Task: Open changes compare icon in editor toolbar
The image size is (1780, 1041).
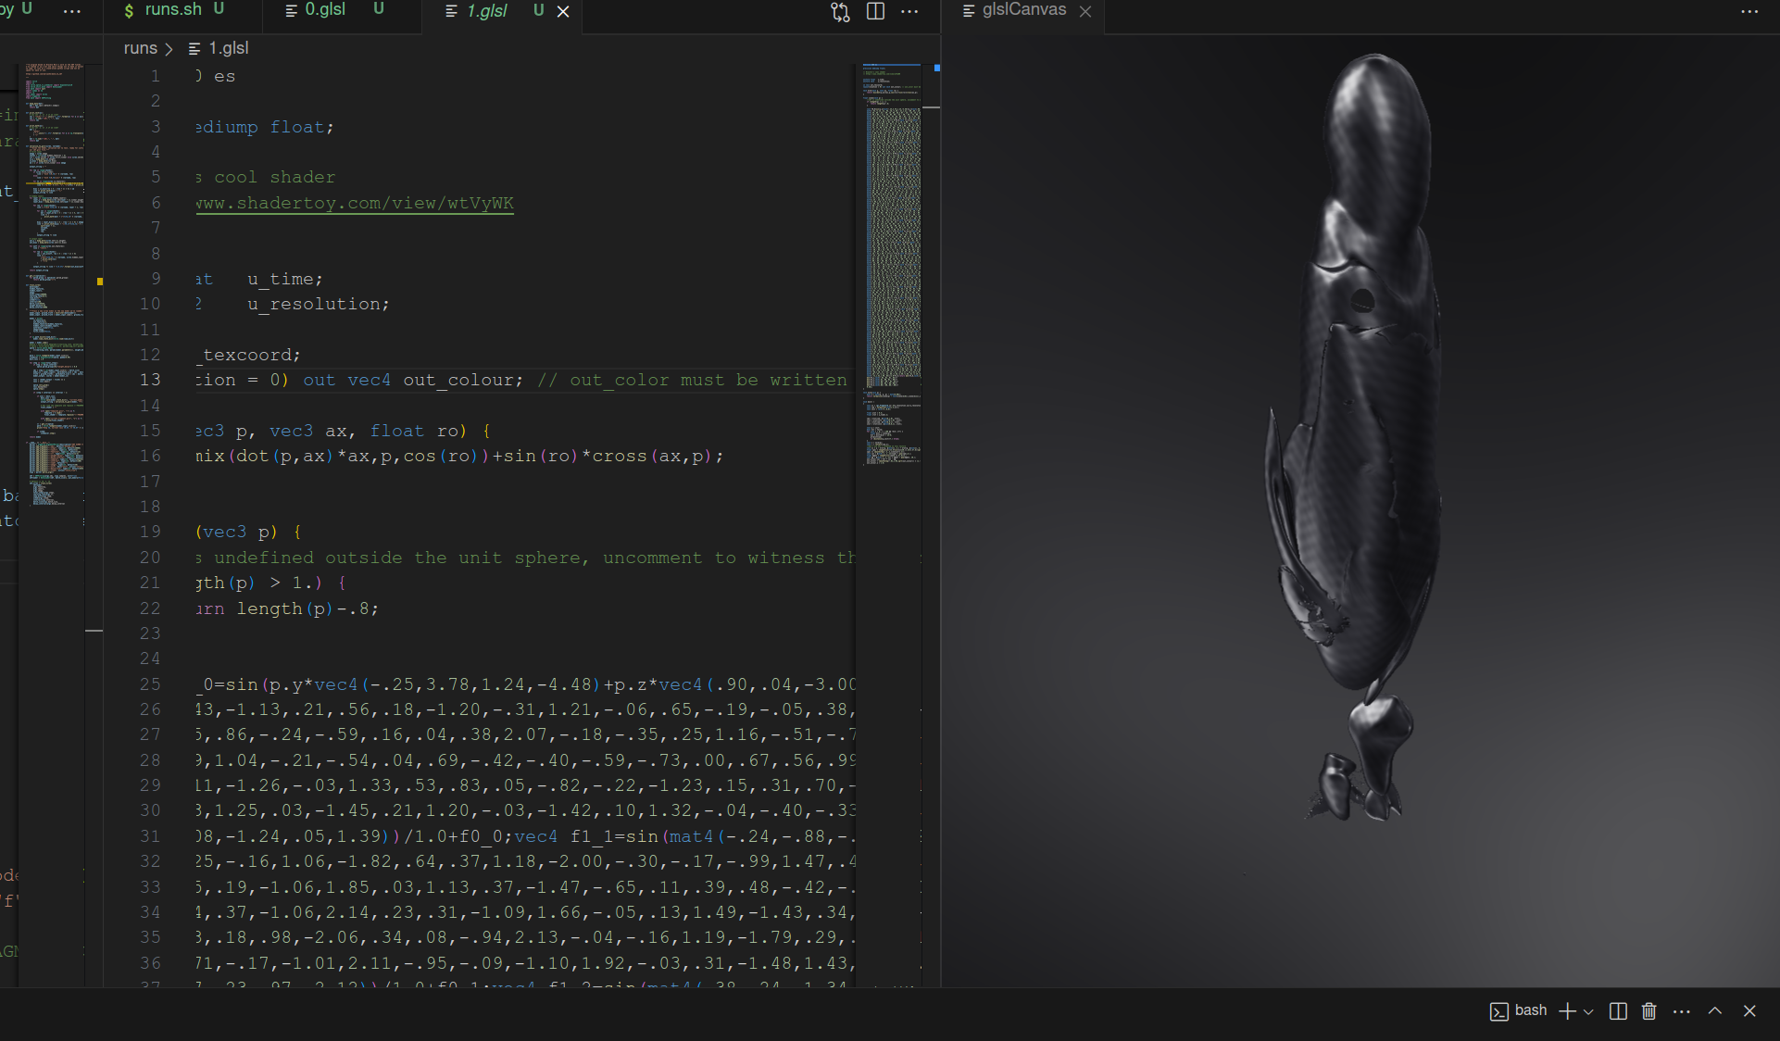Action: tap(840, 11)
